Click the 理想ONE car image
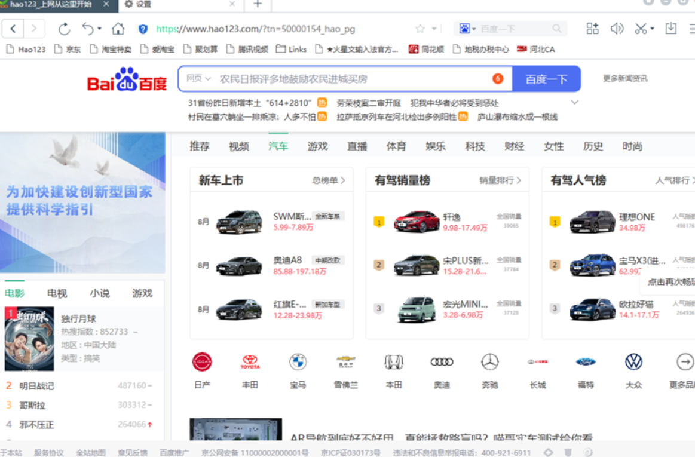This screenshot has width=695, height=457. (x=592, y=221)
